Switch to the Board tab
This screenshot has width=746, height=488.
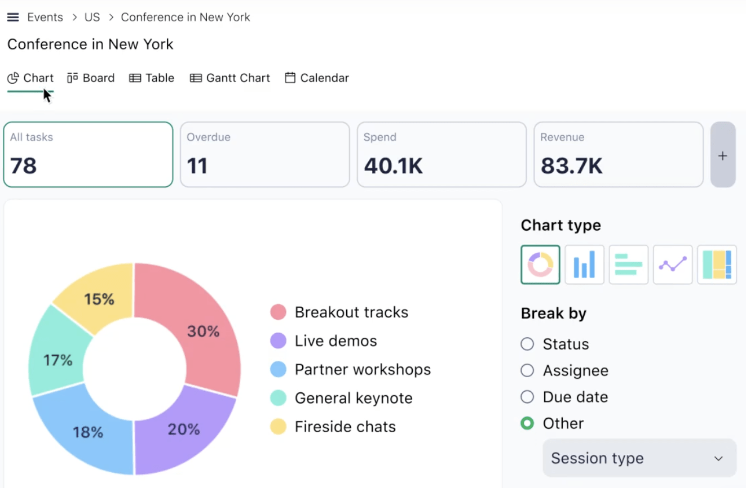pos(91,78)
